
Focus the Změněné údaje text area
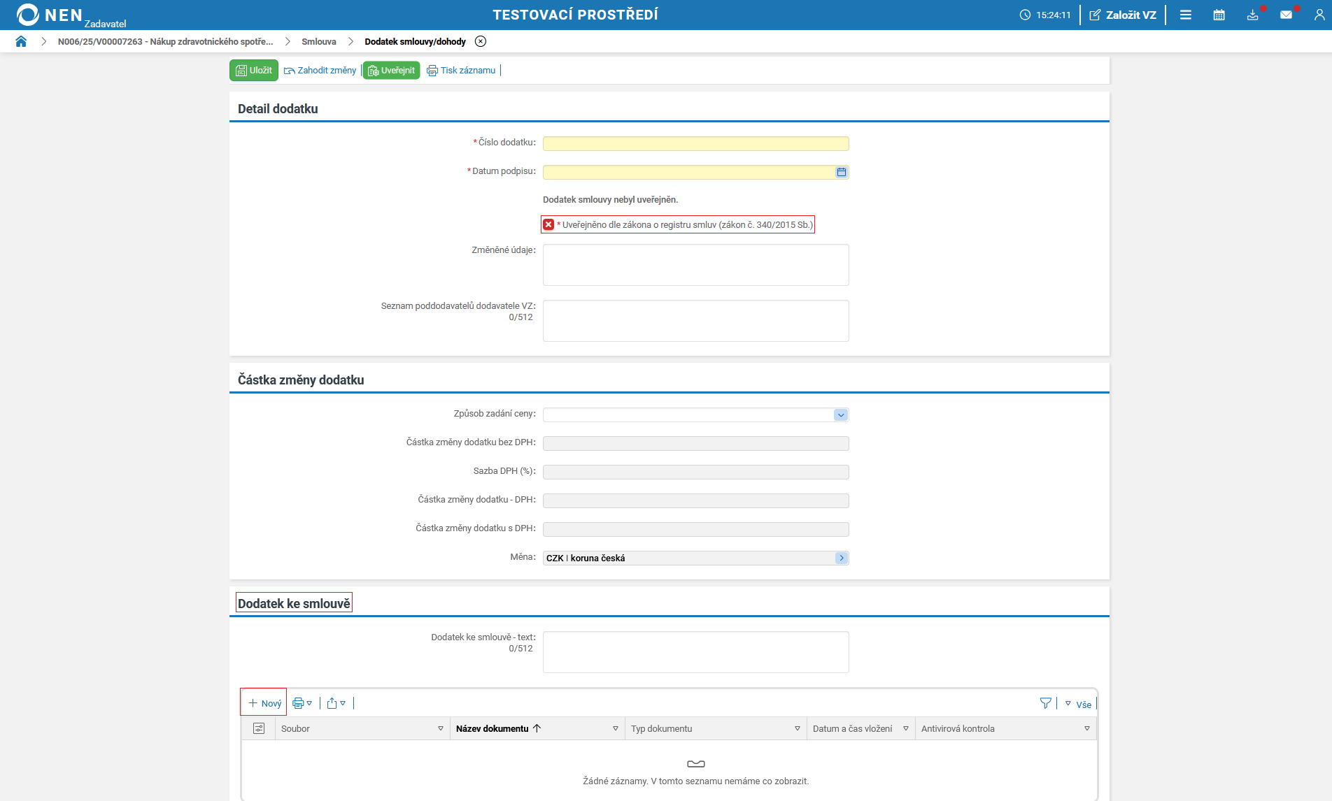click(695, 264)
